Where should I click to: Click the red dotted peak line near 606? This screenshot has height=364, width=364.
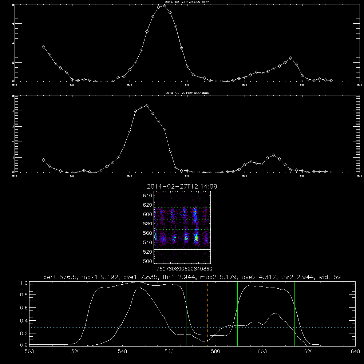coord(276,313)
